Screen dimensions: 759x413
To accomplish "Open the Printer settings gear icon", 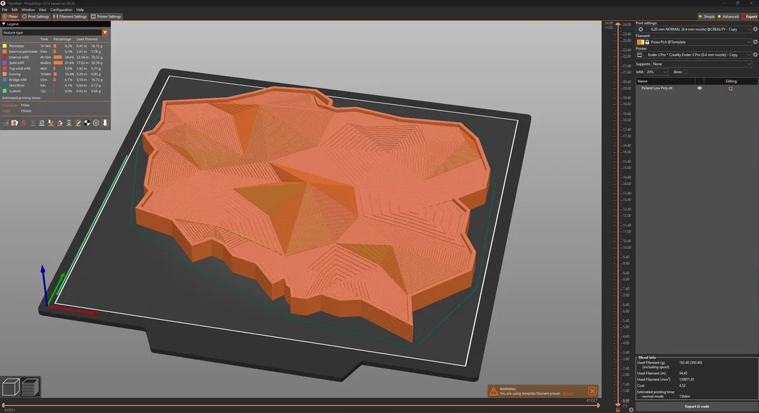I will 755,54.
